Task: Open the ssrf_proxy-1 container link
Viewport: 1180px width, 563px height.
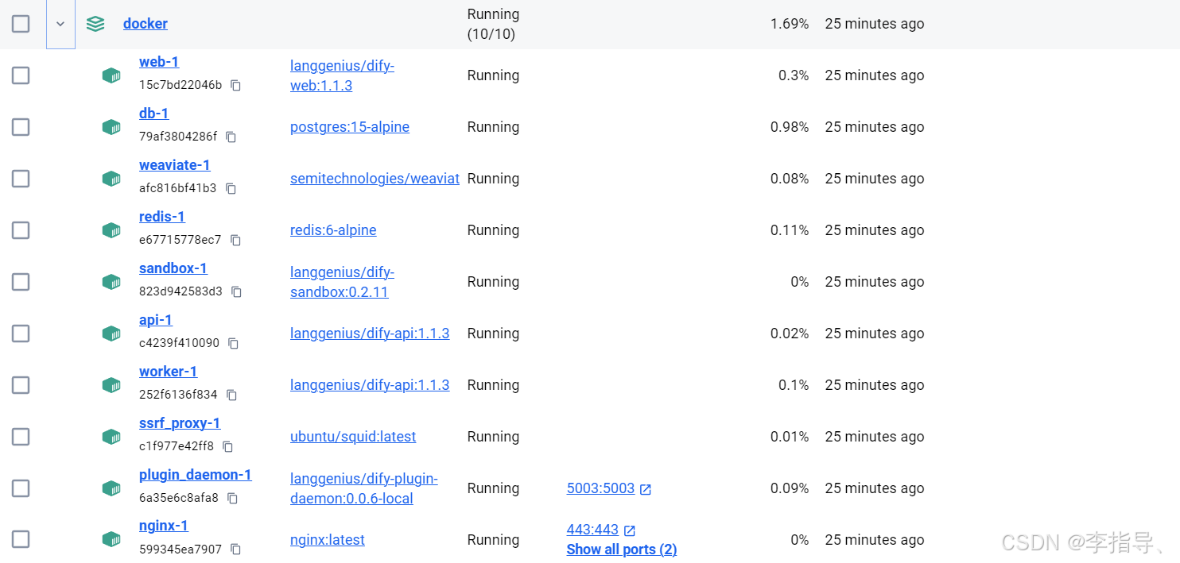Action: (180, 423)
